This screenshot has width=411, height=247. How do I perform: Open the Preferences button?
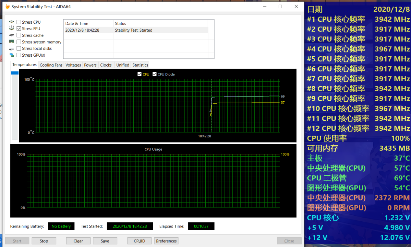pos(166,241)
